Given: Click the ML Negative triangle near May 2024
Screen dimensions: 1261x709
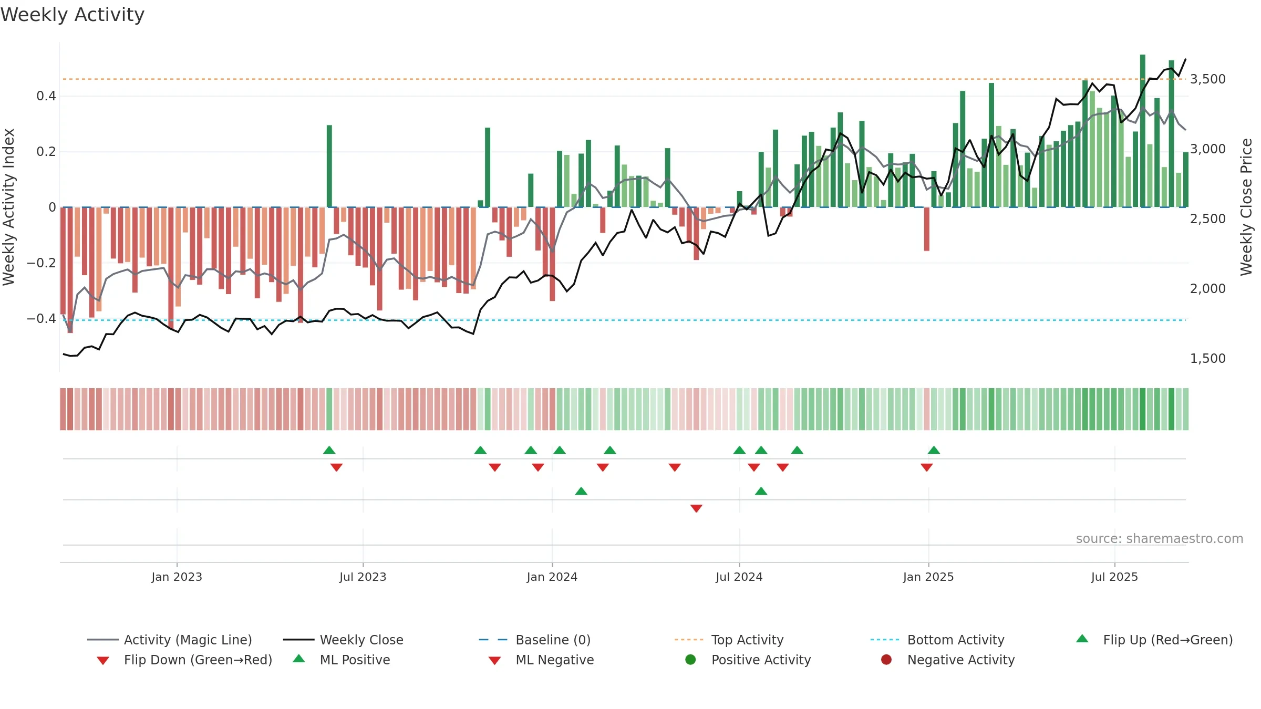Looking at the screenshot, I should (x=696, y=508).
